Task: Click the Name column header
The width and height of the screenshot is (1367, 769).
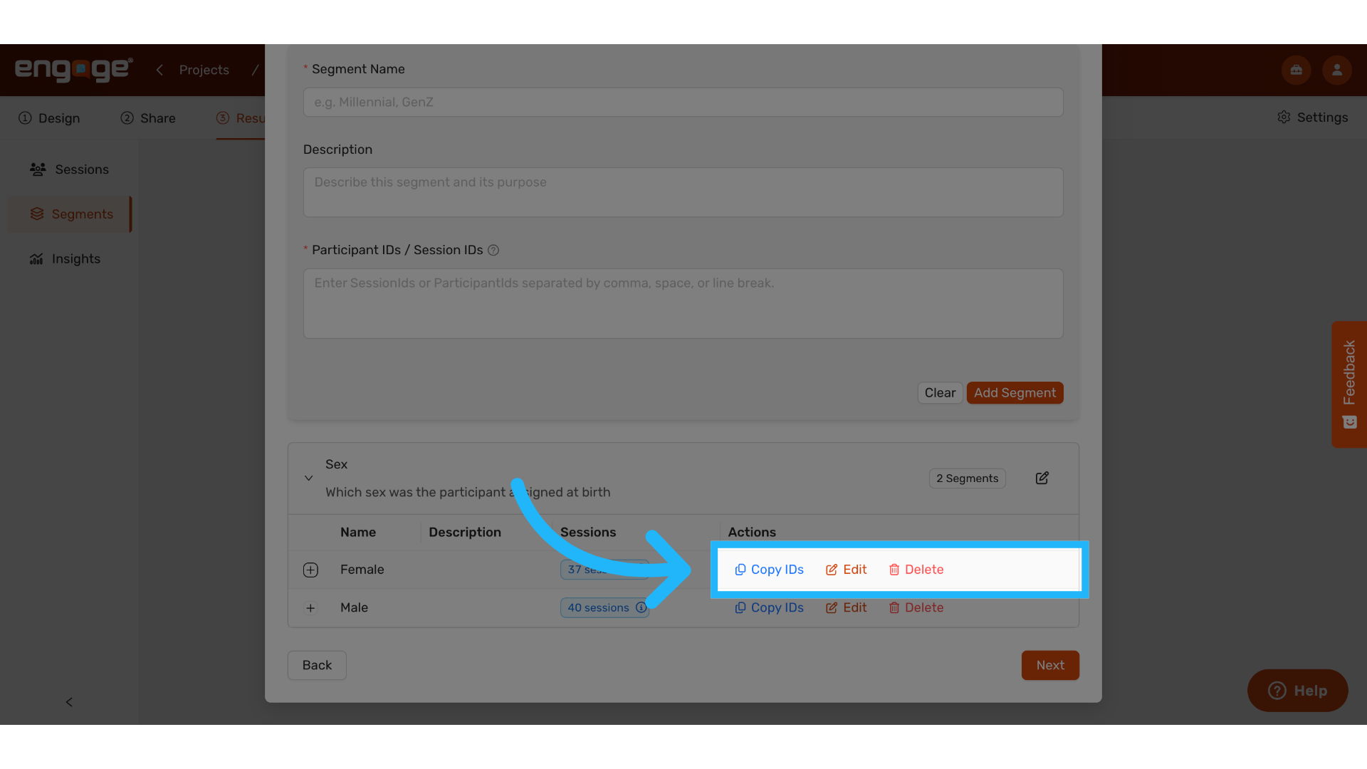Action: pos(357,533)
